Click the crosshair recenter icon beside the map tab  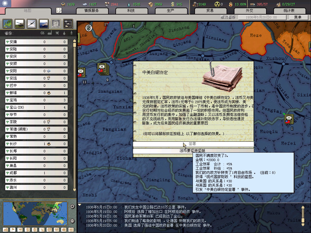[59, 10]
